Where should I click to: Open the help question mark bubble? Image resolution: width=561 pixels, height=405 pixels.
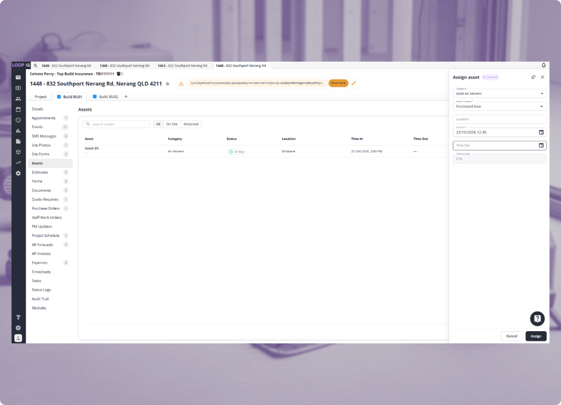537,319
